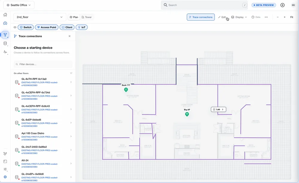Image resolution: width=299 pixels, height=183 pixels.
Task: Switch to the Tower view tab
Action: click(x=87, y=17)
